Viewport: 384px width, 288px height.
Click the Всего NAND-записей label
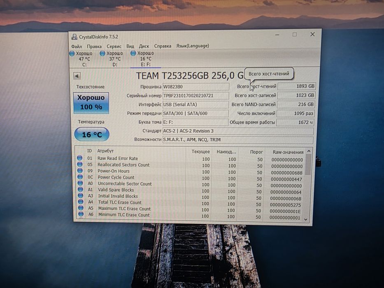[254, 105]
